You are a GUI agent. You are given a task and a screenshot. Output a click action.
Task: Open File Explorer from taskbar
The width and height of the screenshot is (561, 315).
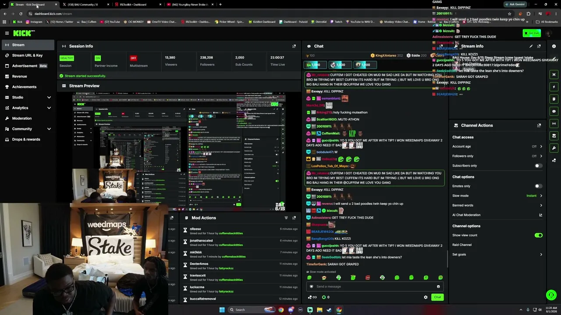coord(320,310)
